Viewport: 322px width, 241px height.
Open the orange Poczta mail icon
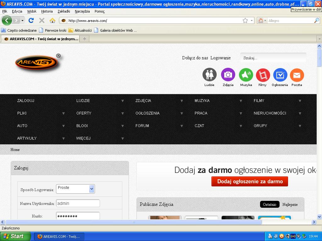[x=297, y=75]
